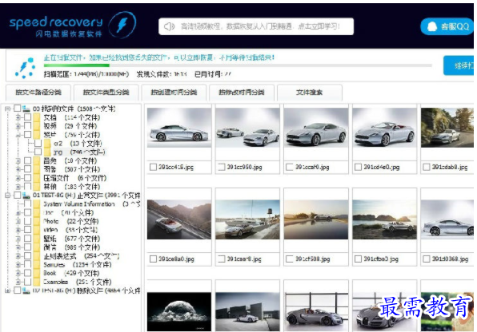Tick checkbox for 391cc950.jpg
The image size is (477, 332).
tap(222, 167)
